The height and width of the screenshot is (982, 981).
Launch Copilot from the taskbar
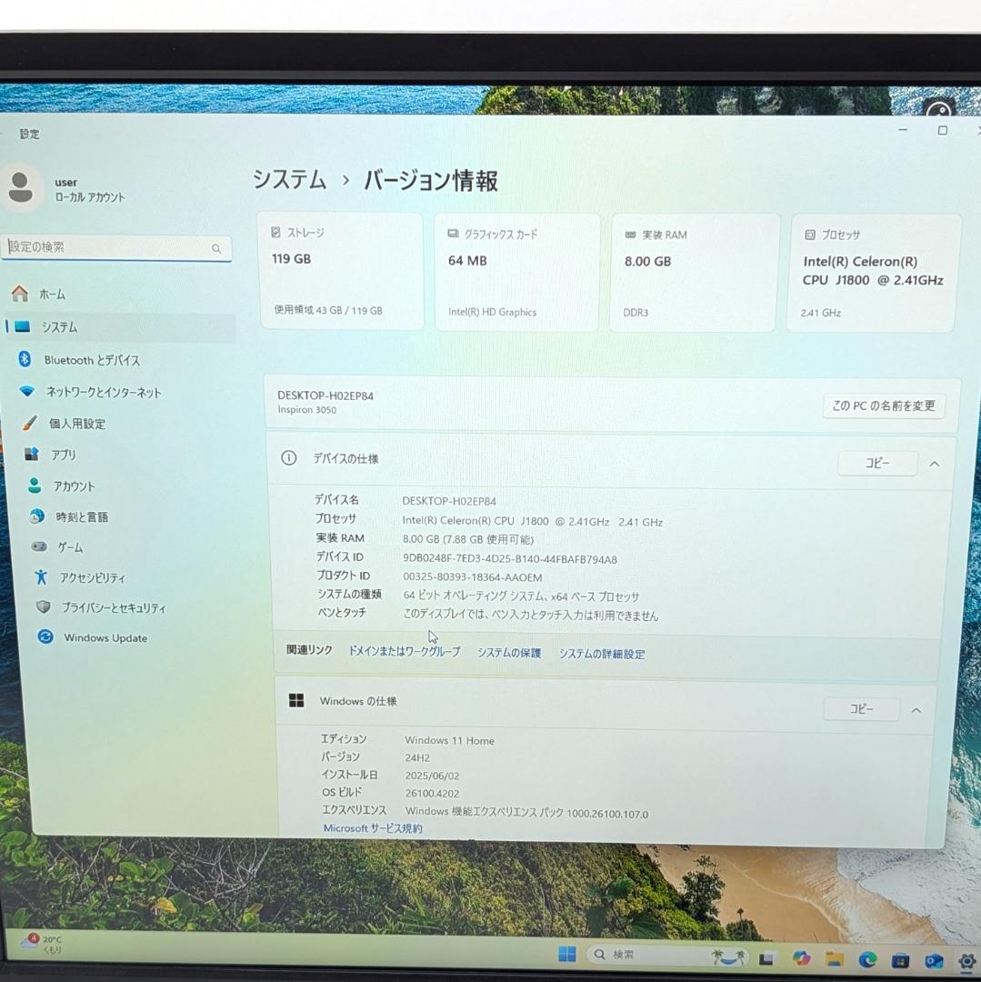[801, 958]
